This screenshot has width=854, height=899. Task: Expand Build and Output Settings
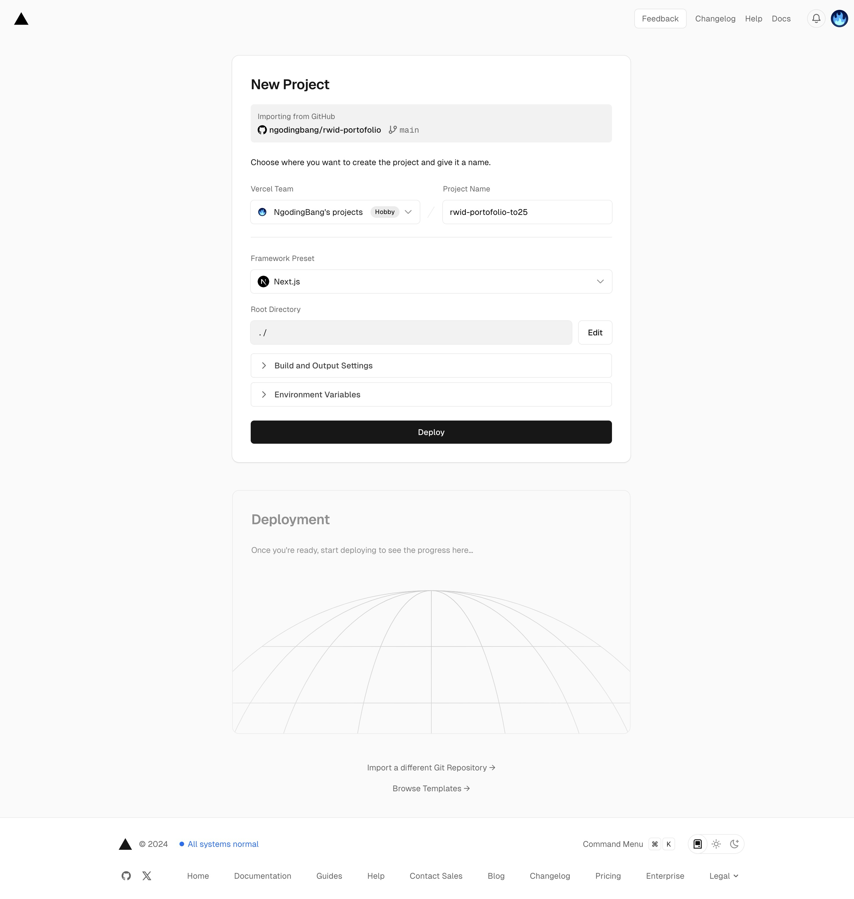point(431,365)
